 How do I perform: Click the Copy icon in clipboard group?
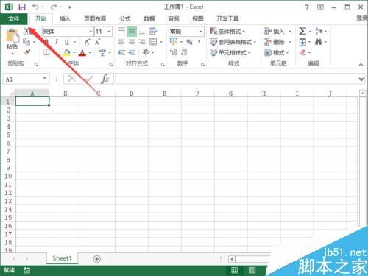26,42
